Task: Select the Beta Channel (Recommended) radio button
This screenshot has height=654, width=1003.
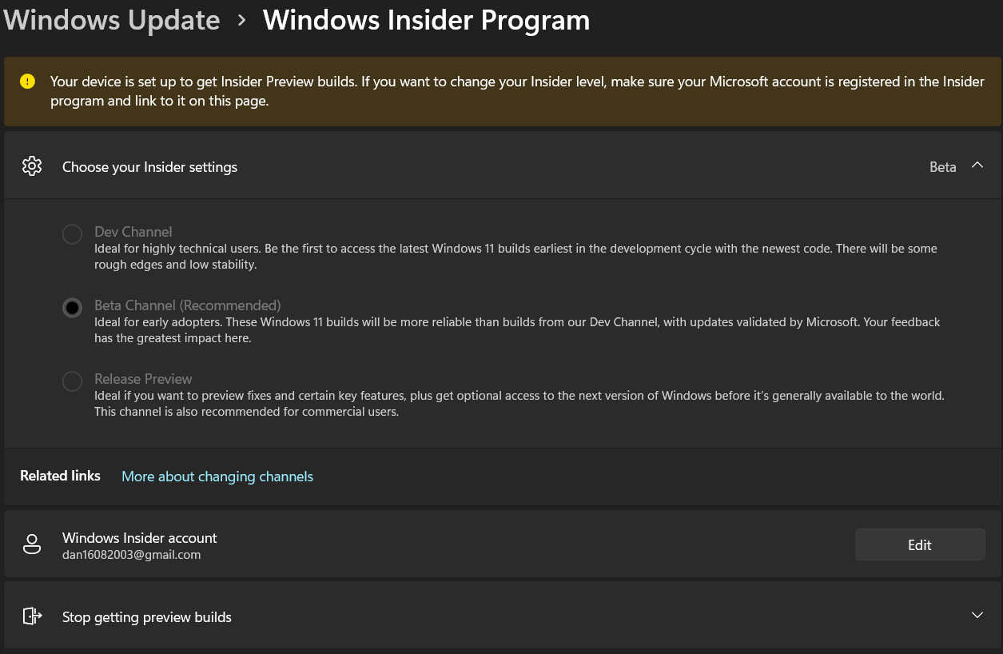Action: tap(72, 308)
